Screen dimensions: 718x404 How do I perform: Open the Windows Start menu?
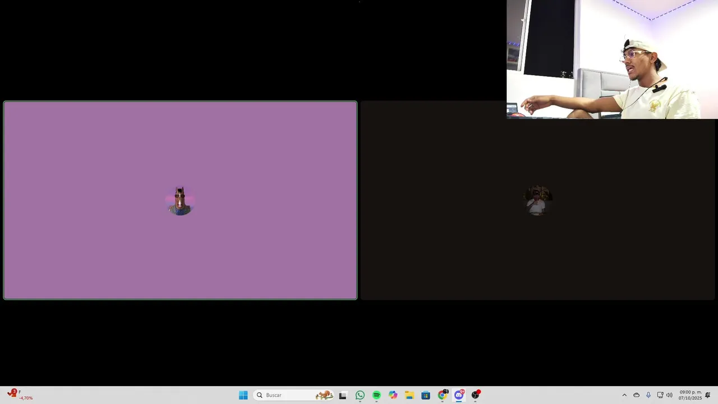coord(243,395)
